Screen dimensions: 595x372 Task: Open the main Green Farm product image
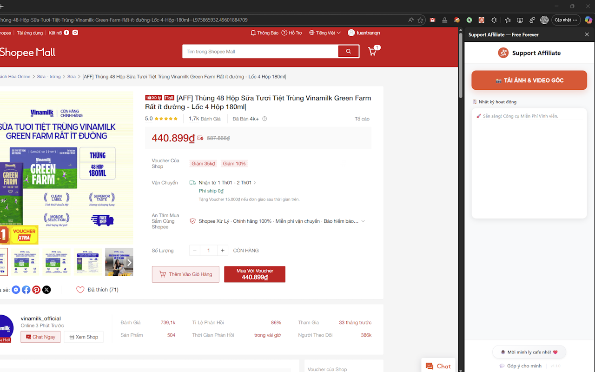(x=66, y=168)
